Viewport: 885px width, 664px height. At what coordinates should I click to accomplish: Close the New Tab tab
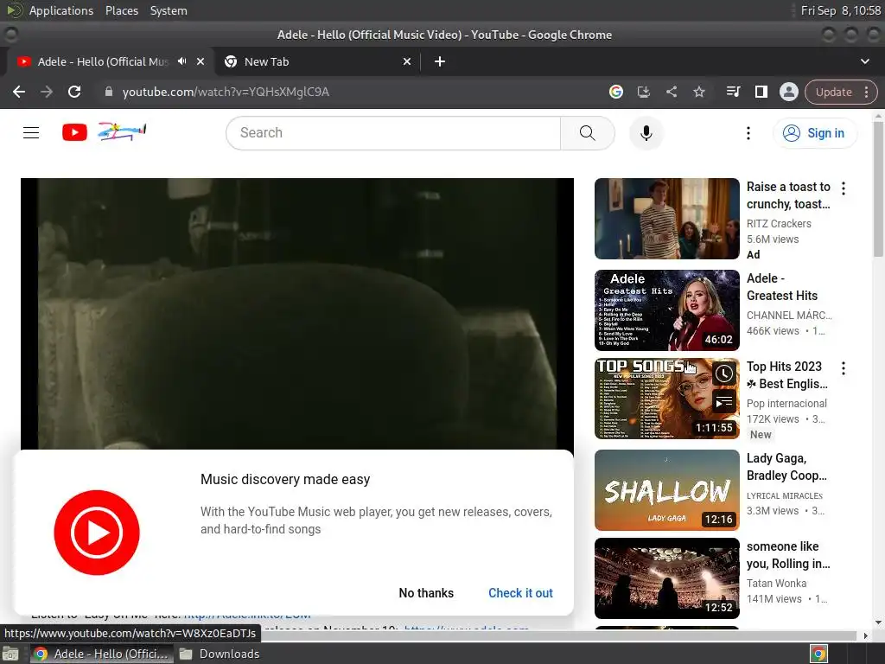[x=407, y=61]
